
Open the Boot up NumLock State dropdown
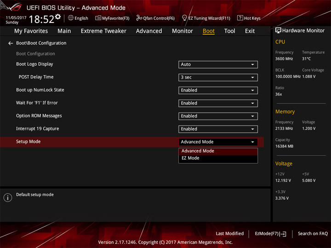coord(218,90)
